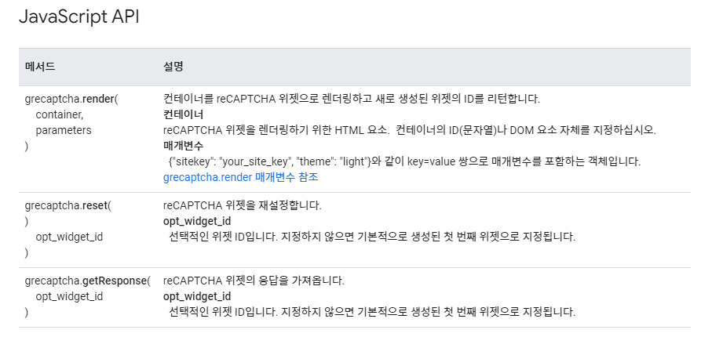Open the grecaptcha.render 매개변수 참조 link
701x337 pixels.
(240, 177)
